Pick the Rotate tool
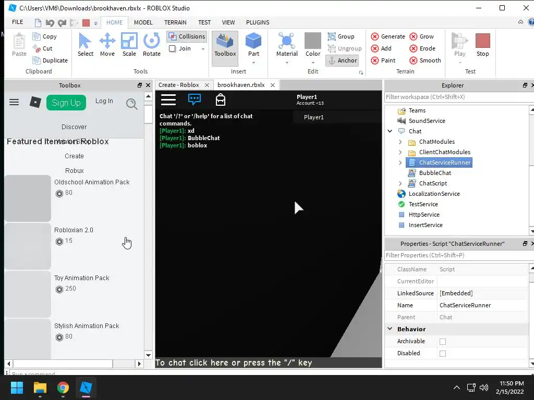Screen dimensions: 534x400 point(152,45)
